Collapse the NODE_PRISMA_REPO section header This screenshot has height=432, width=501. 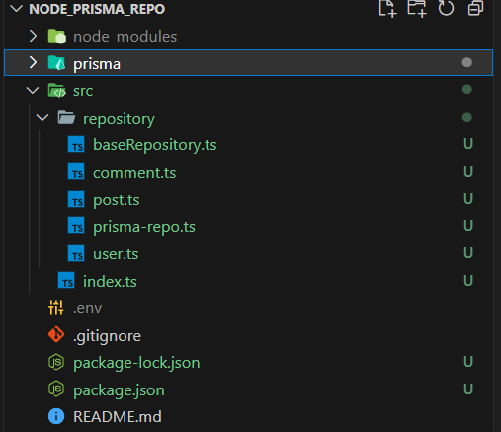16,9
